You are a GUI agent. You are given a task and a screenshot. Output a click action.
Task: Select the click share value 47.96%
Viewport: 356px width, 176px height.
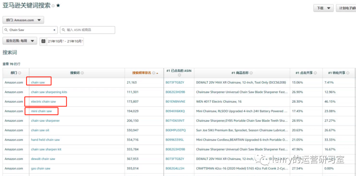click(x=297, y=149)
